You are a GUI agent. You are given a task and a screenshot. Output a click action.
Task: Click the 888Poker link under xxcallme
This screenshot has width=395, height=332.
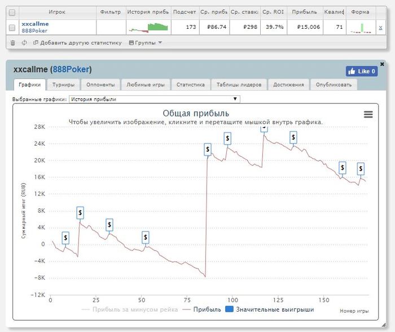pos(34,30)
